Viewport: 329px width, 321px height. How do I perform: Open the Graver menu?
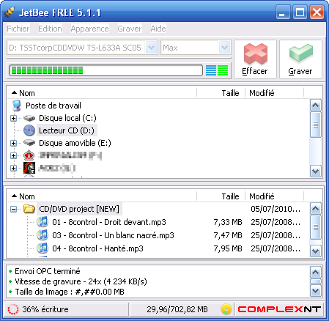tap(130, 29)
